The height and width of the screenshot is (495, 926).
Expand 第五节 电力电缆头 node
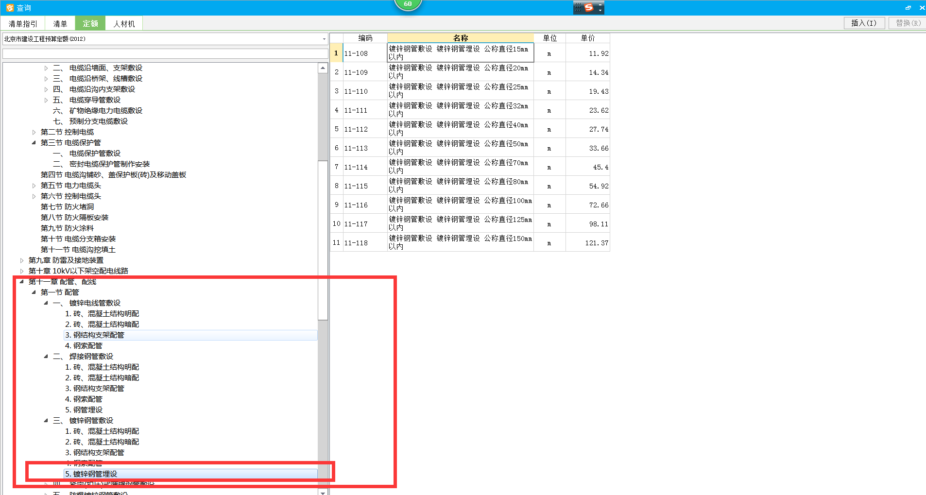[34, 186]
